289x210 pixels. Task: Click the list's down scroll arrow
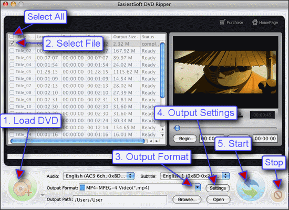click(x=162, y=135)
